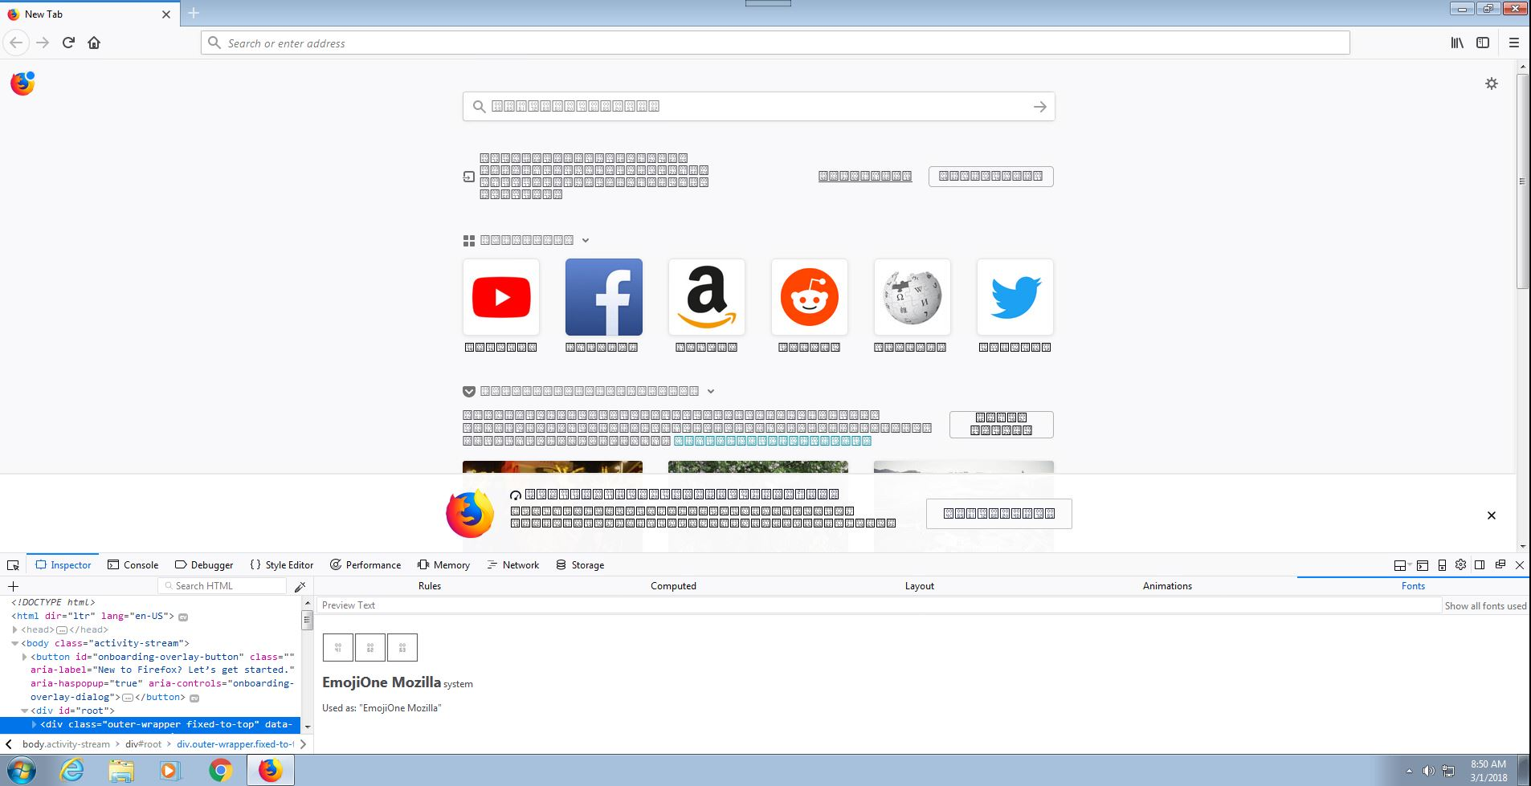Select body.activity-stream breadcrumb

tap(66, 744)
